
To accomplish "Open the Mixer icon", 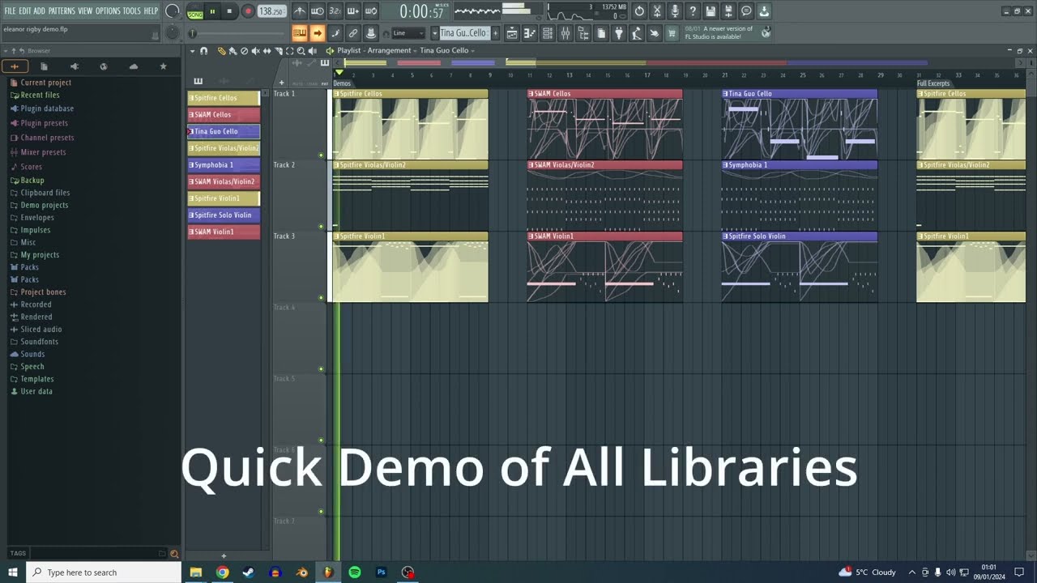I will (565, 33).
